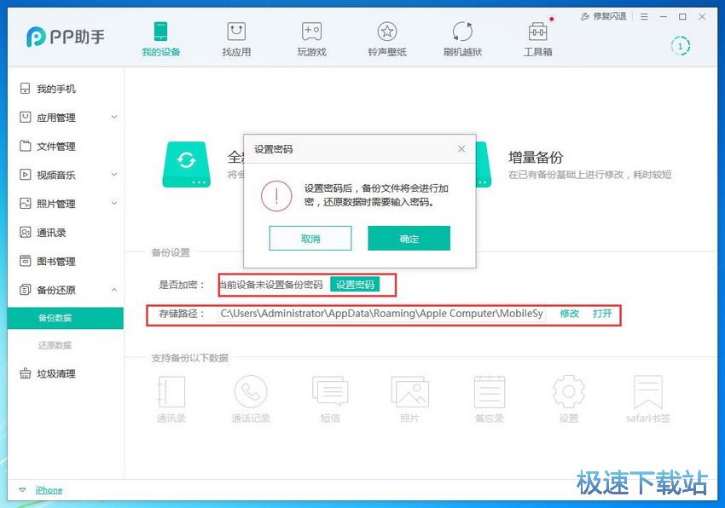Click 当前设备未设置备份密码 status text
Viewport: 725px width, 508px height.
tap(270, 285)
